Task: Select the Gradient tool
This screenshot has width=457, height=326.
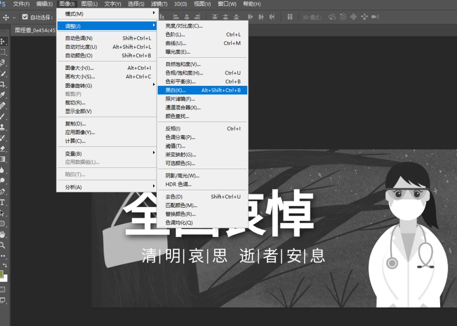Action: pyautogui.click(x=4, y=158)
